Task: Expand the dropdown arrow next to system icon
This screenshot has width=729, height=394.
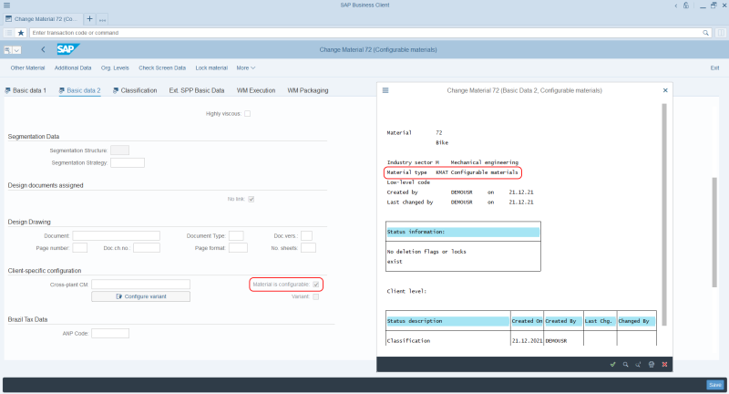Action: 16,50
